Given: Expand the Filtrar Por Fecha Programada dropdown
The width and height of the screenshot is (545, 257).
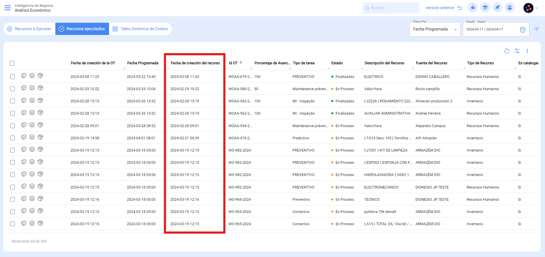Looking at the screenshot, I should [435, 29].
